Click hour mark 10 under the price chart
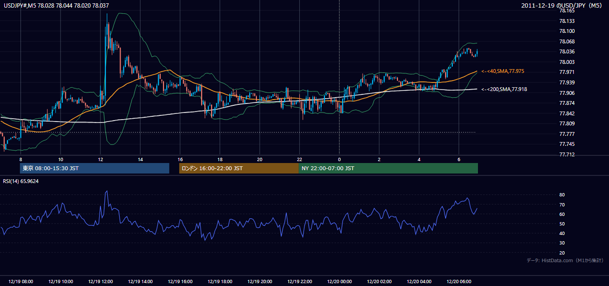The height and width of the screenshot is (286, 609). pos(61,159)
